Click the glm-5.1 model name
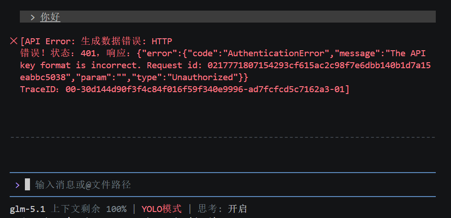 point(27,209)
